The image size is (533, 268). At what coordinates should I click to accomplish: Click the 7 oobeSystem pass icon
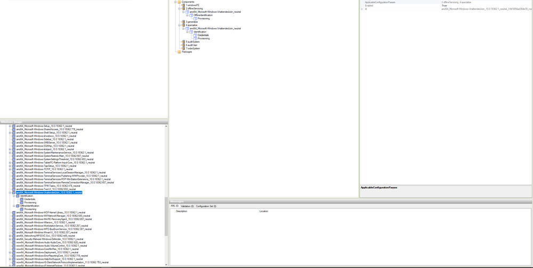[x=183, y=48]
